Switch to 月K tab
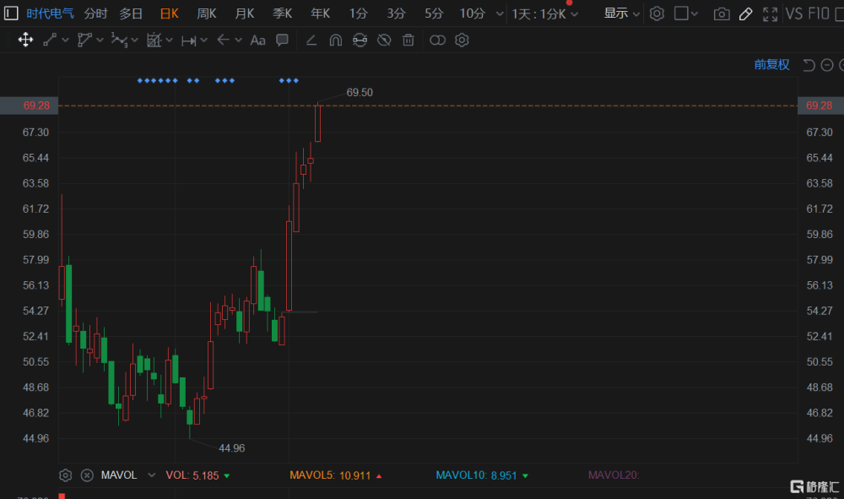The image size is (844, 499). (x=245, y=14)
